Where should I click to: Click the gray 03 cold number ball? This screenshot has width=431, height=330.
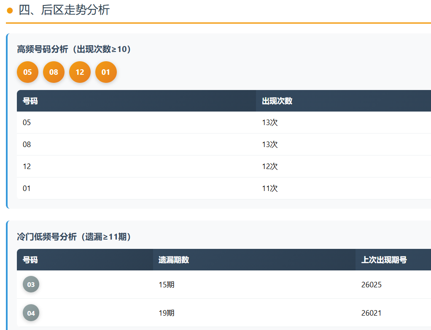tap(31, 285)
